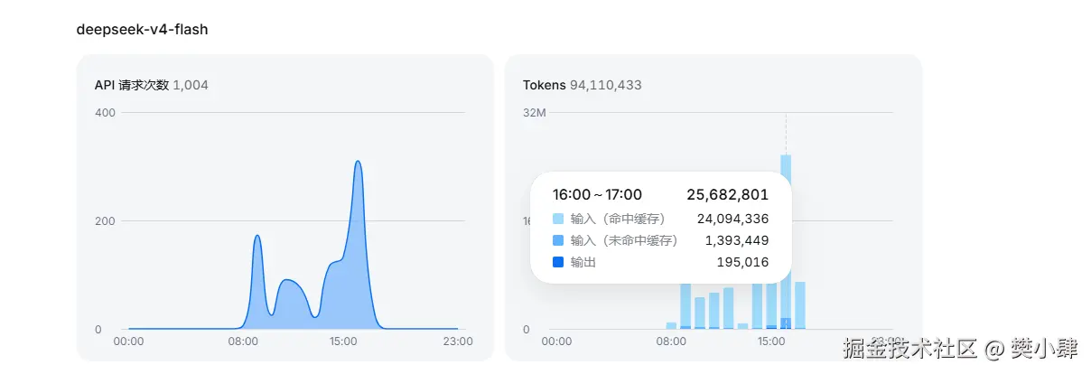Click the dark blue 输出 color swatch

558,262
